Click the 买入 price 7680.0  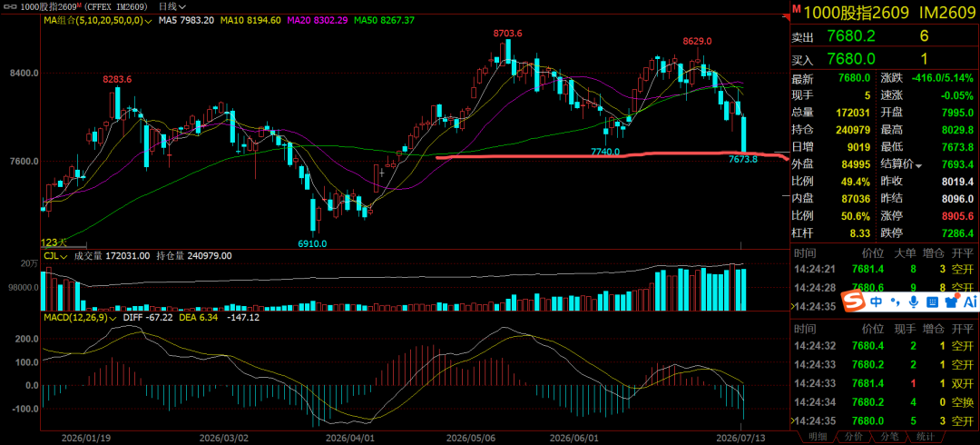click(x=852, y=59)
